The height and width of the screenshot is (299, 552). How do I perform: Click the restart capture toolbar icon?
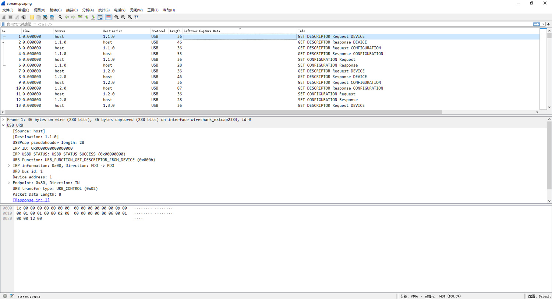(x=17, y=17)
